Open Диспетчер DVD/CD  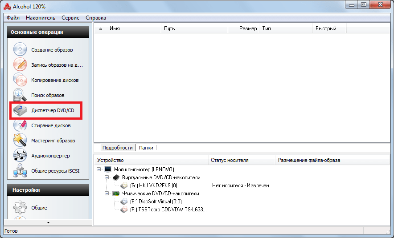(x=53, y=110)
